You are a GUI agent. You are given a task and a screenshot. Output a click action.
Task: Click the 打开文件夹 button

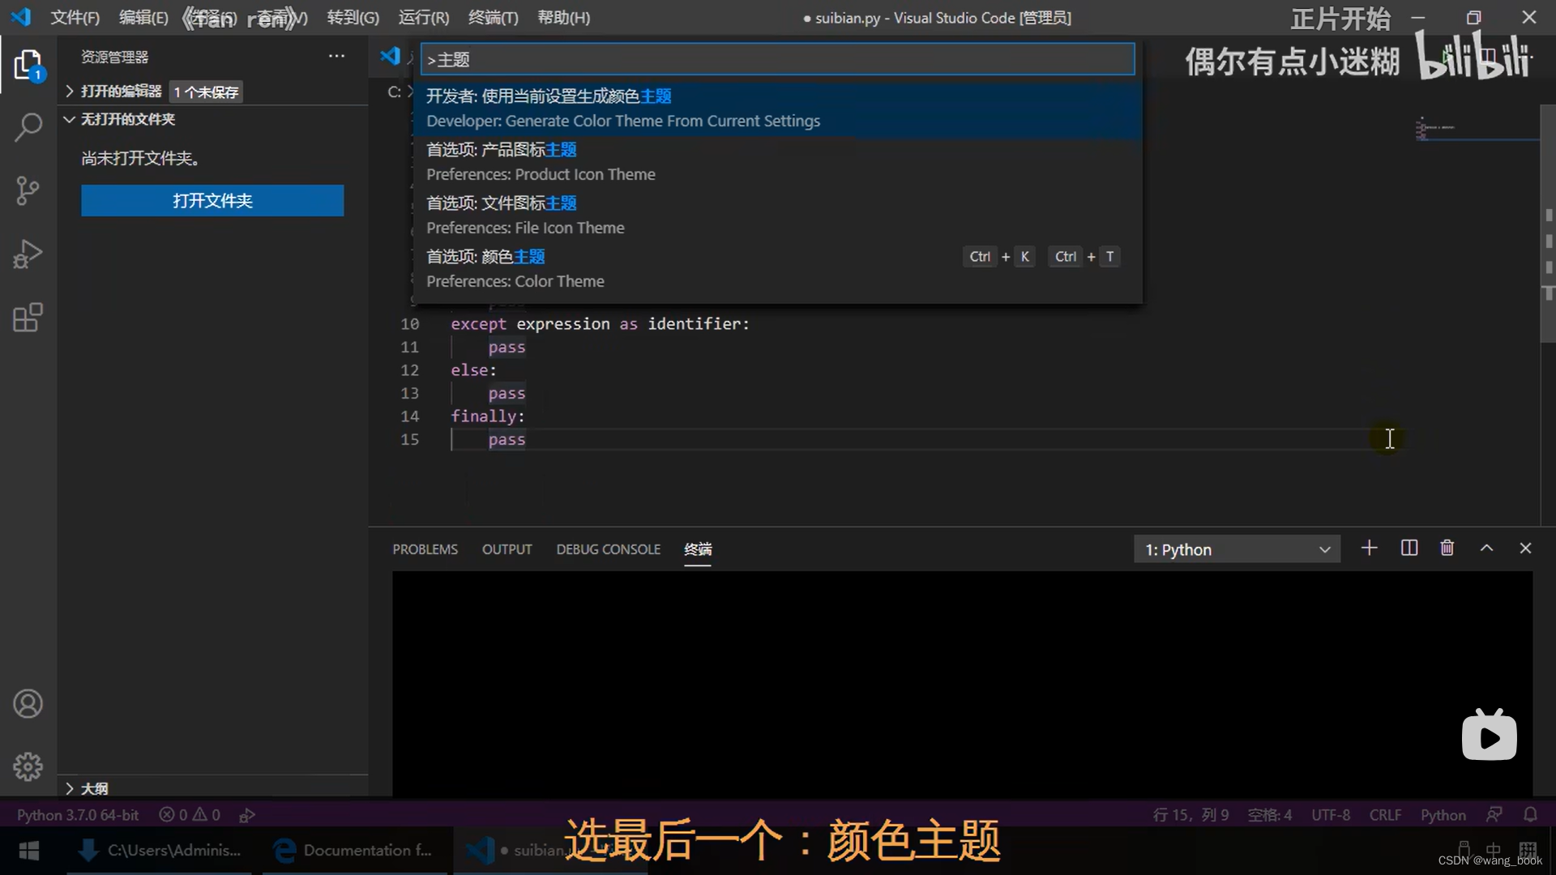click(212, 201)
